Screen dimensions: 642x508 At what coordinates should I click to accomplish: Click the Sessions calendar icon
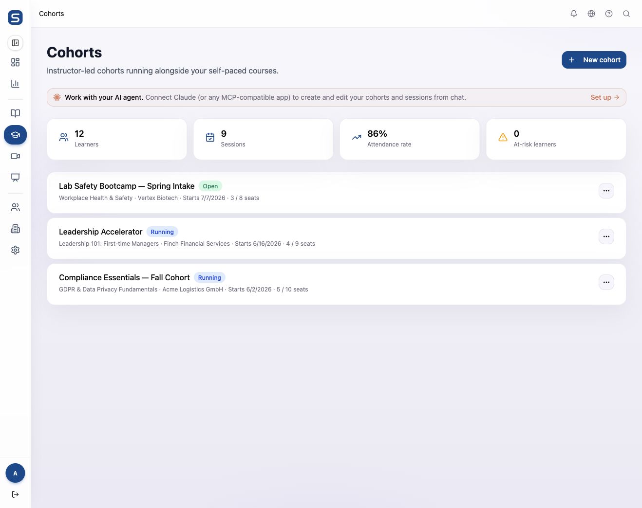click(210, 138)
